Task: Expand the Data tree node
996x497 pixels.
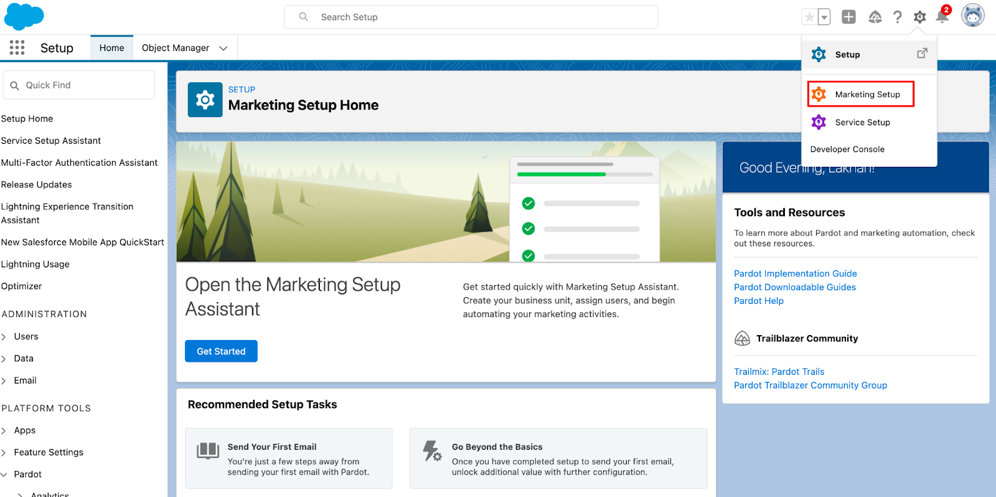Action: click(x=4, y=359)
